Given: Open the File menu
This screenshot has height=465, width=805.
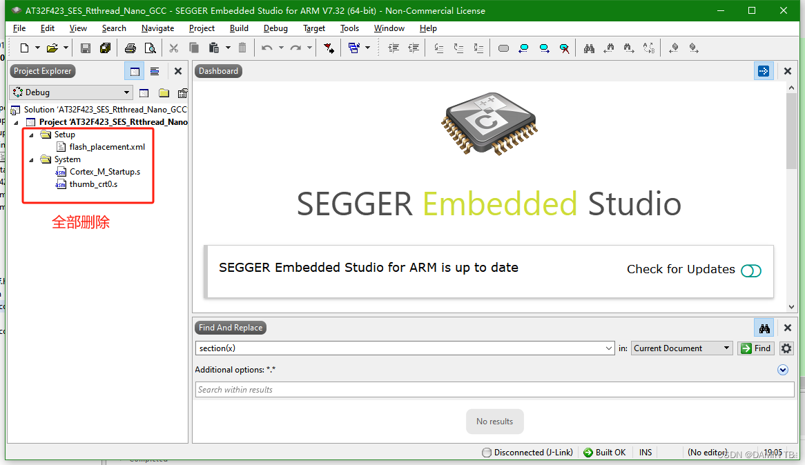Looking at the screenshot, I should coord(19,28).
